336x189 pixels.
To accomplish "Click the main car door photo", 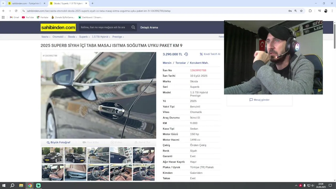I will tap(98, 95).
